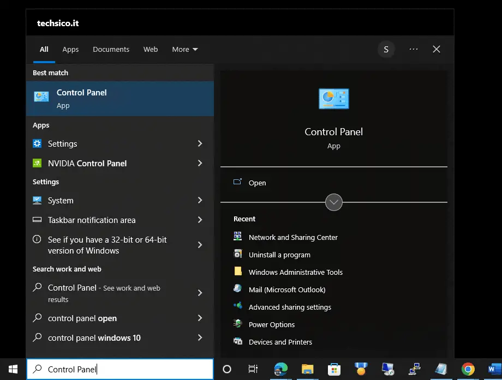Select the Web search tab
The width and height of the screenshot is (502, 380).
[151, 49]
